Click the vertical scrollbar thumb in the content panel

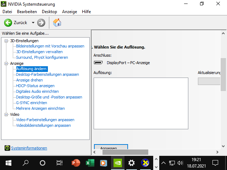[223, 74]
